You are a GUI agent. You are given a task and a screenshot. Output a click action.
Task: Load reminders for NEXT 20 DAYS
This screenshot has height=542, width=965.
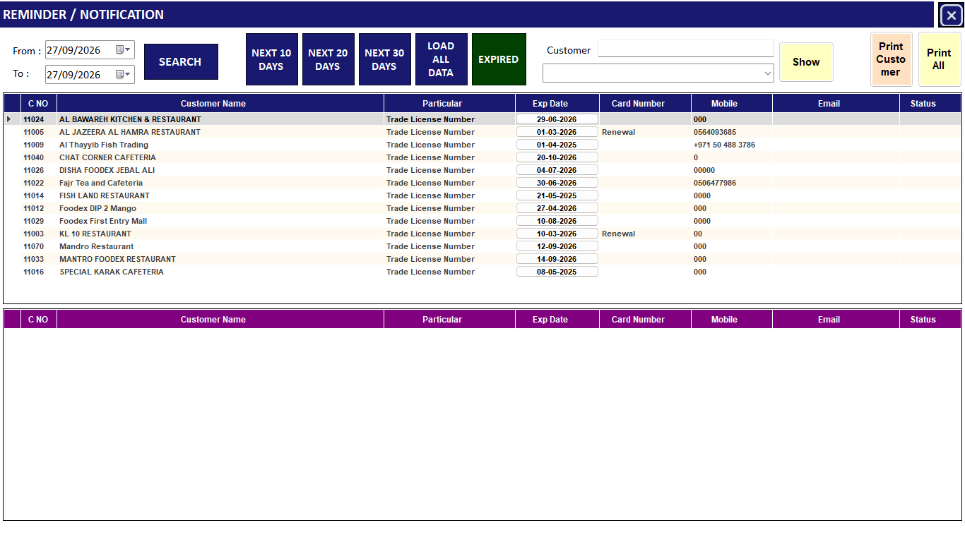tap(328, 59)
